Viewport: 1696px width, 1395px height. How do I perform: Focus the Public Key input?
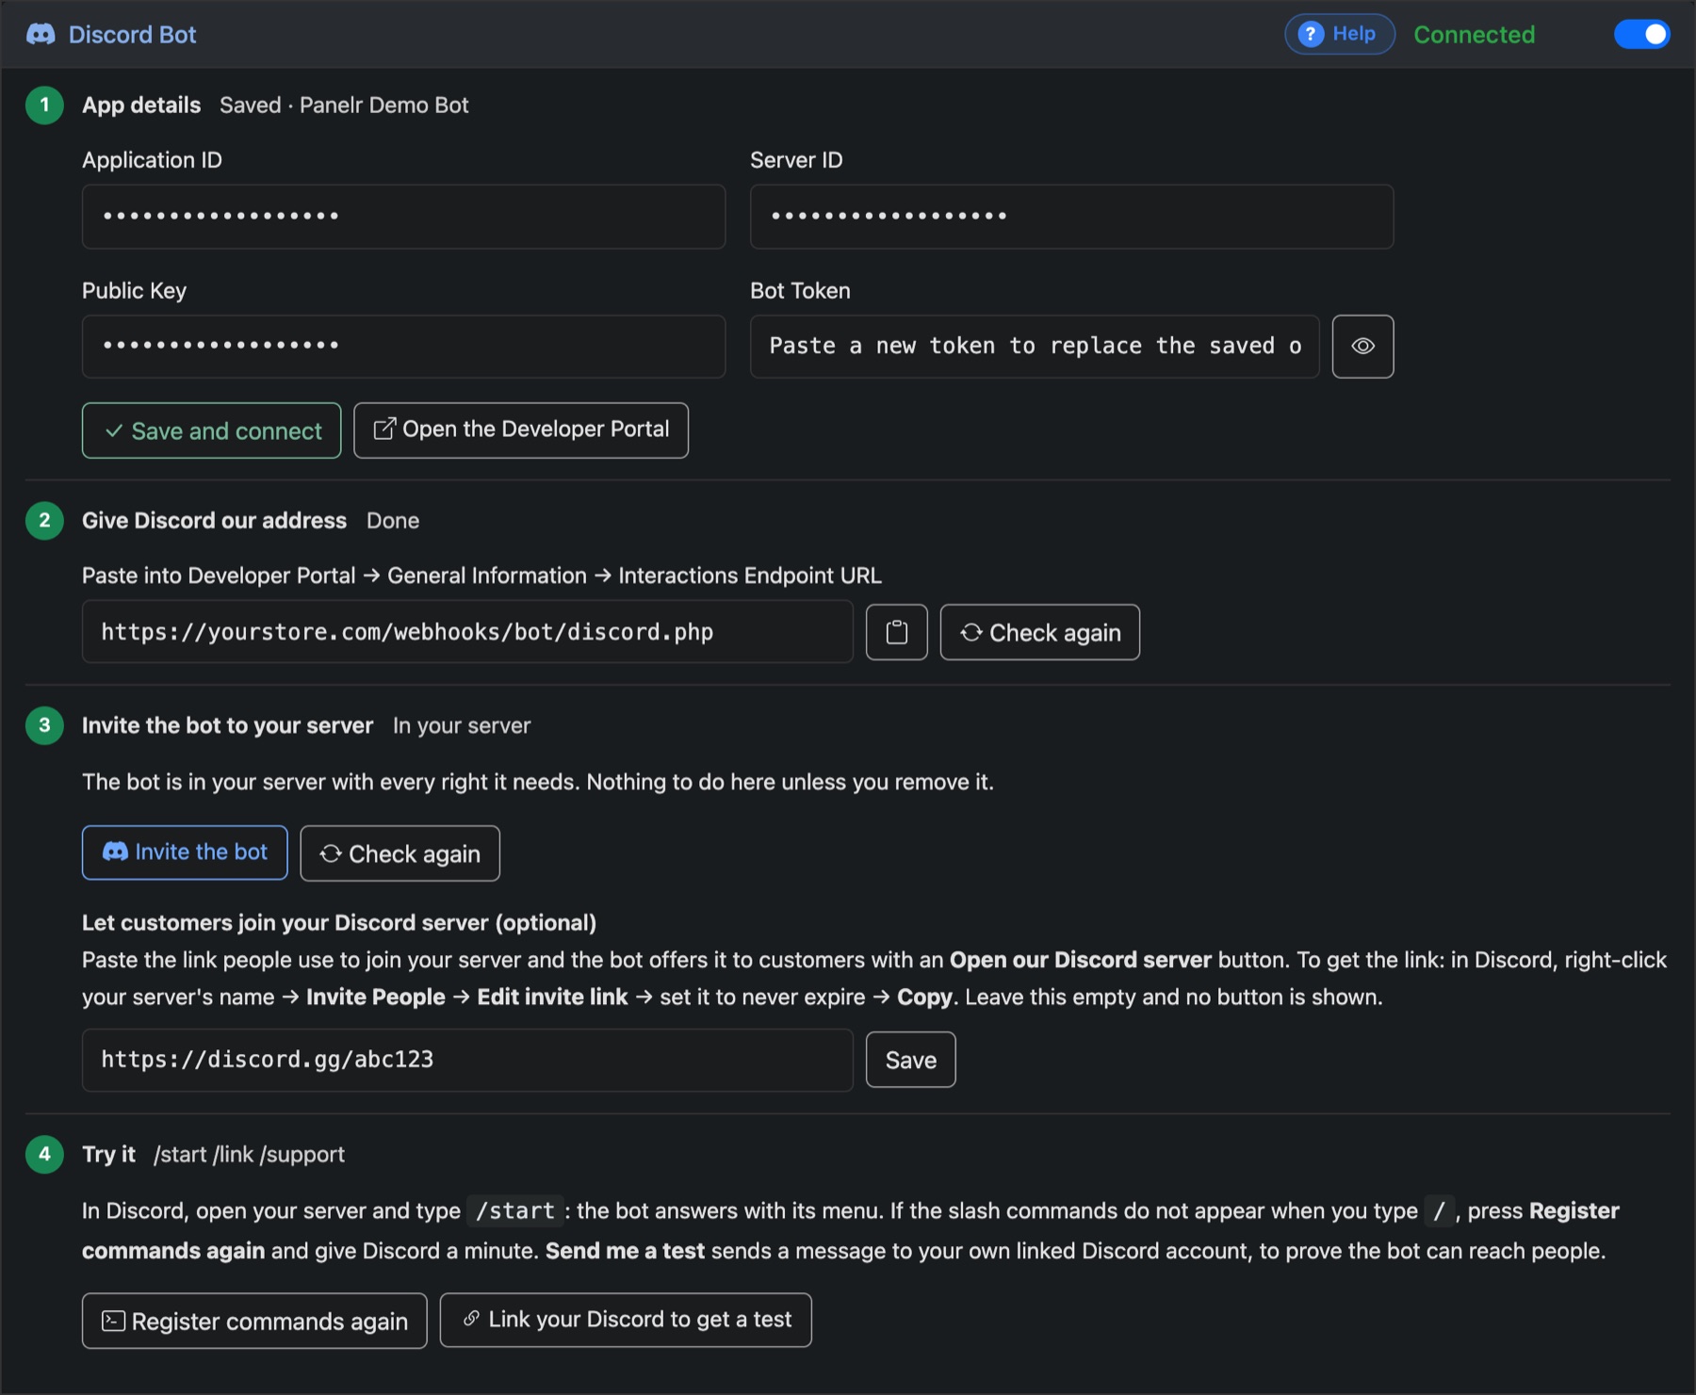403,347
